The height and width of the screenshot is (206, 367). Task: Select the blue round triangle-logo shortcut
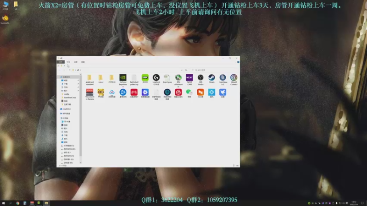click(x=123, y=93)
